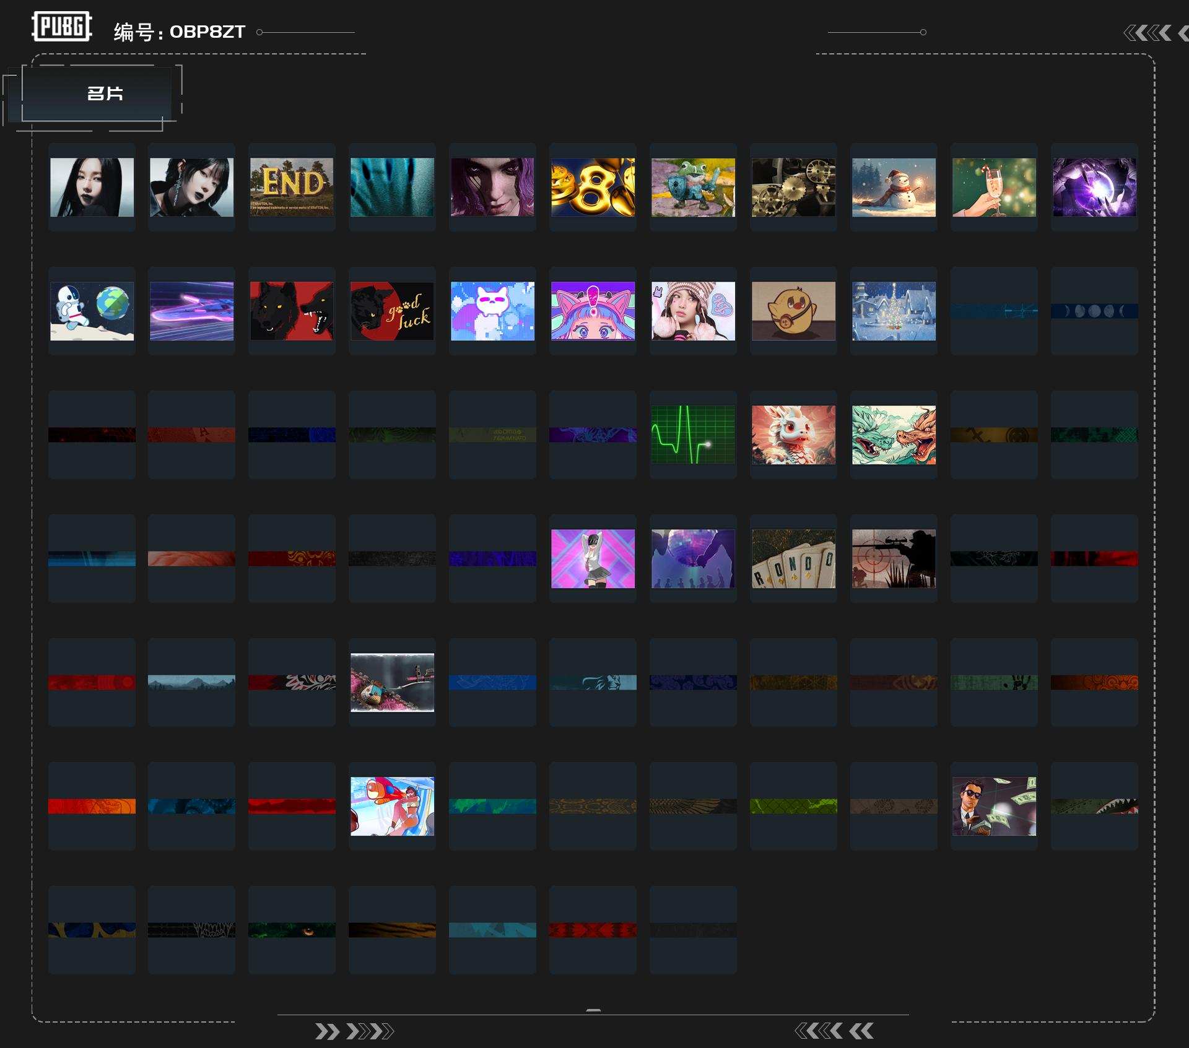Choose the moon phases banner nameplate
Screen dimensions: 1189x1048
(x=1094, y=311)
